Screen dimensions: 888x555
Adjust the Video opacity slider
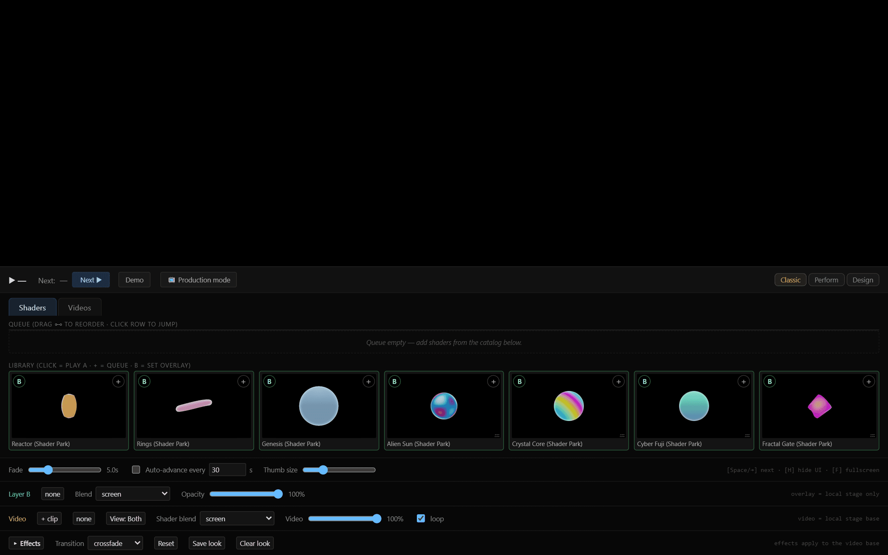pyautogui.click(x=345, y=518)
